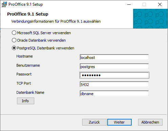Click the ProOffice installer title bar icon
168x131 pixels.
click(4, 4)
